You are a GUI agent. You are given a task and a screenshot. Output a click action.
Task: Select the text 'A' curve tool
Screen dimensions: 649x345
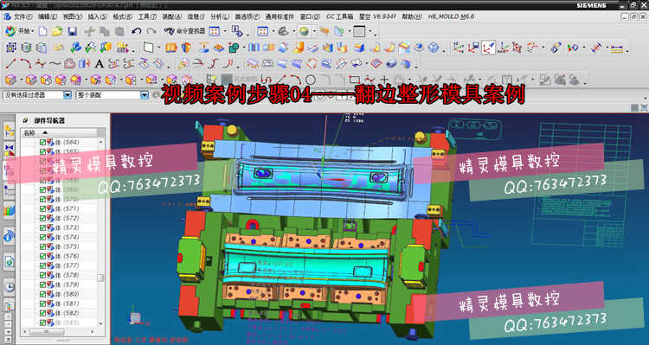(99, 64)
